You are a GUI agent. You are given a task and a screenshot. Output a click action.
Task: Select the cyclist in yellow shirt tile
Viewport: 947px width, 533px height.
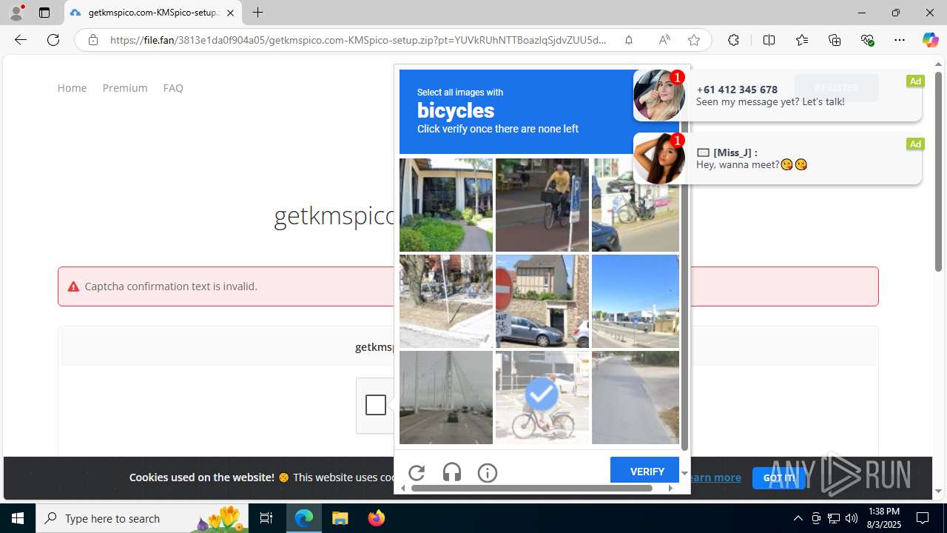(x=542, y=205)
